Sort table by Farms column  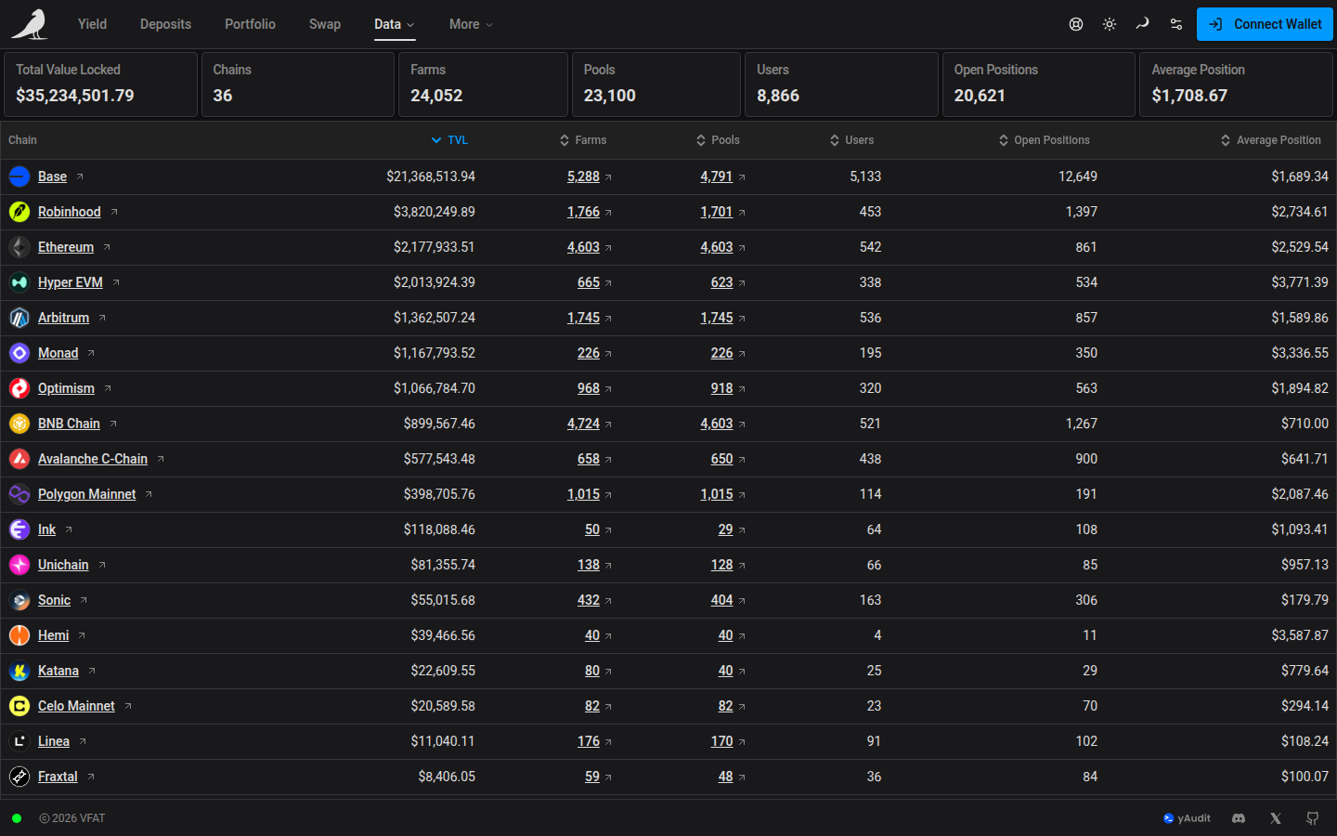click(x=583, y=140)
